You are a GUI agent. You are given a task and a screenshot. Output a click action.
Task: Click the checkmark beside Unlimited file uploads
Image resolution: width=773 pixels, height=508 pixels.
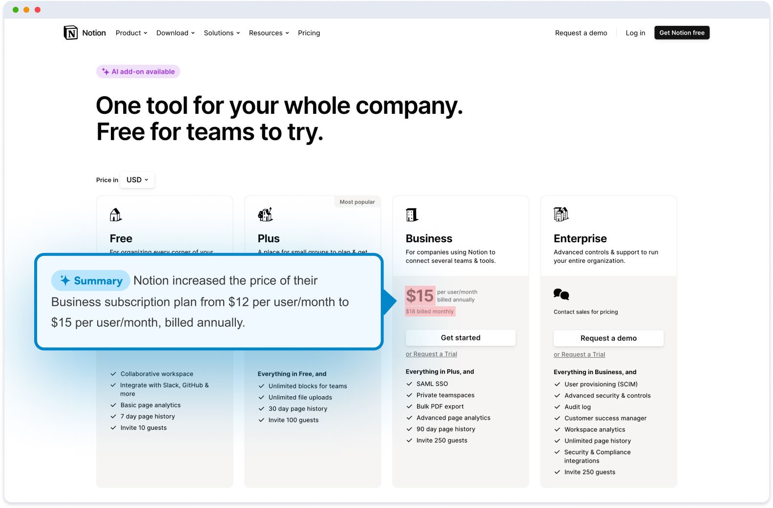261,398
